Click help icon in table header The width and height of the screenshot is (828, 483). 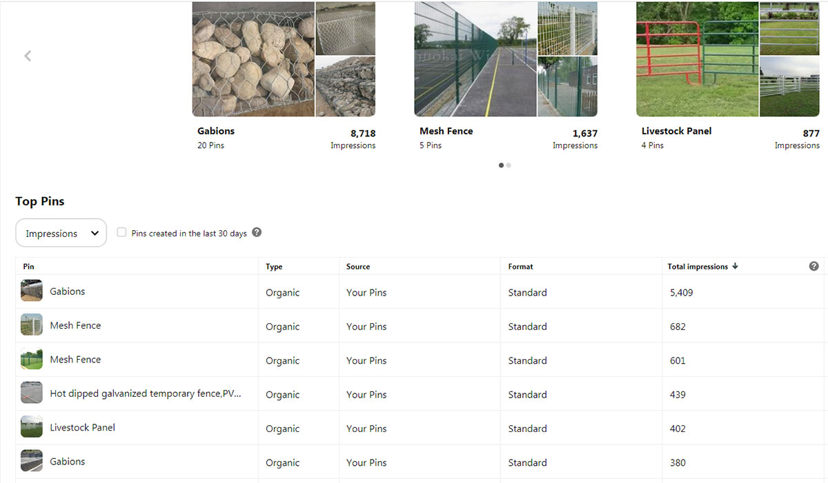tap(814, 266)
